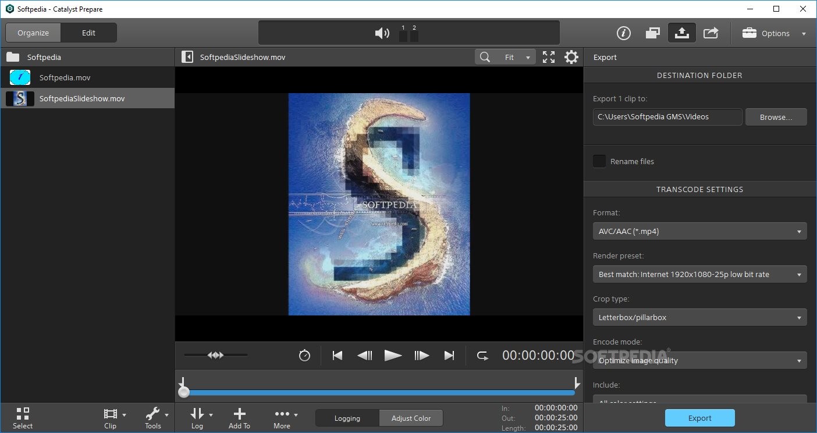Check the Rename files checkbox
This screenshot has height=433, width=817.
(599, 161)
